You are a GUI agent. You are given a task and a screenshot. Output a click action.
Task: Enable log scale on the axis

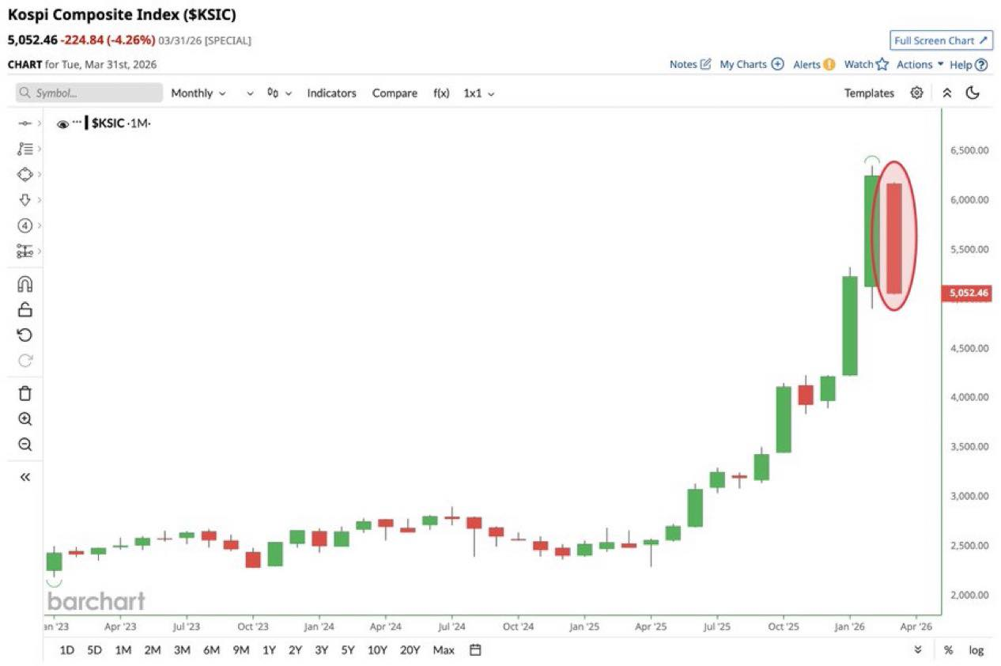pos(976,650)
